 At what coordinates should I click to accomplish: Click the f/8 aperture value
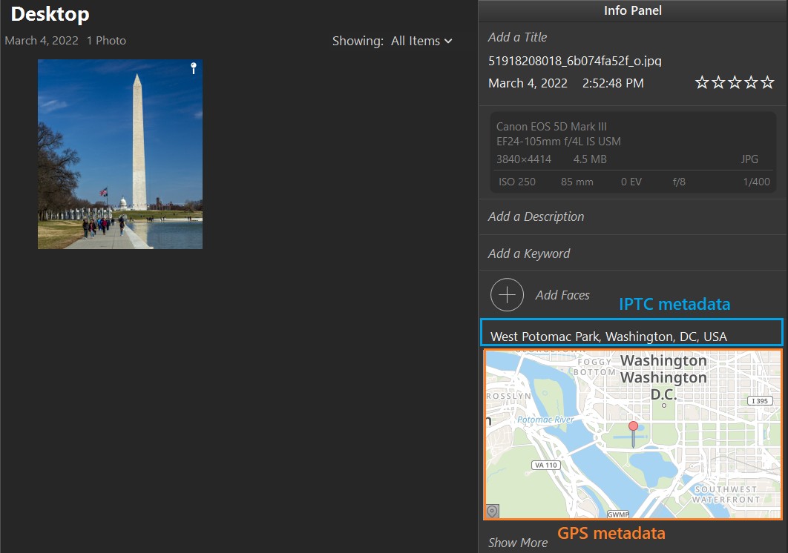[679, 182]
